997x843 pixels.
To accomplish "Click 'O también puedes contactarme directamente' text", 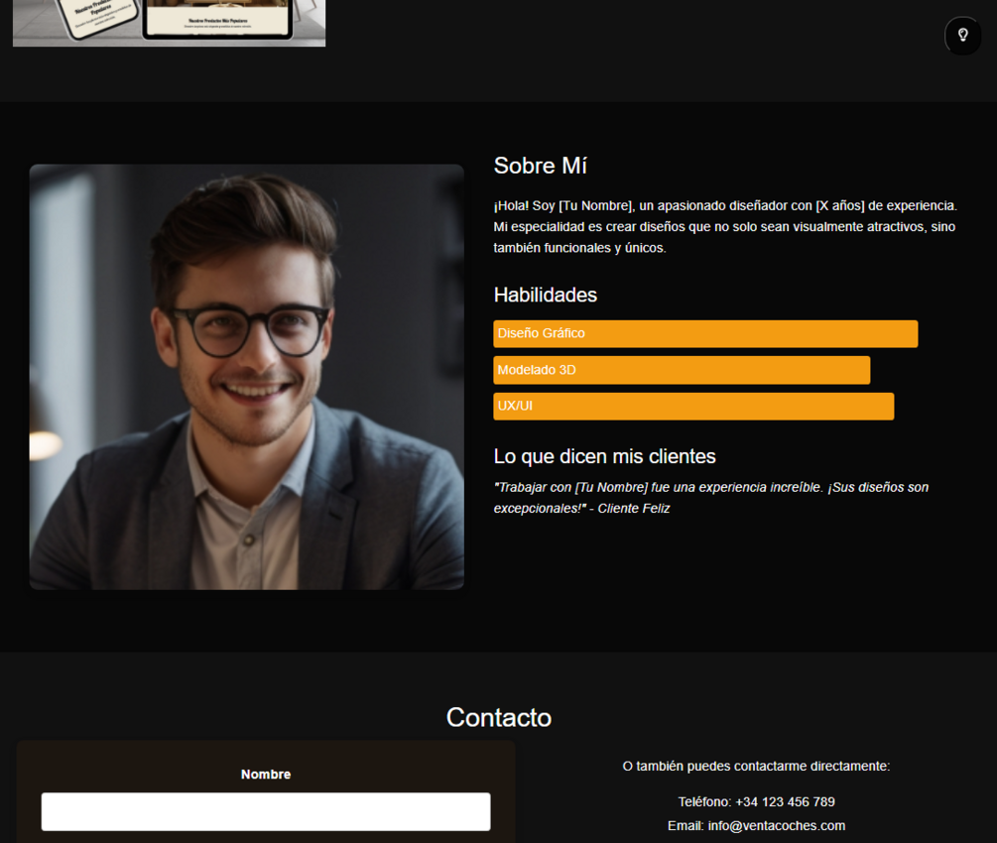I will point(756,766).
